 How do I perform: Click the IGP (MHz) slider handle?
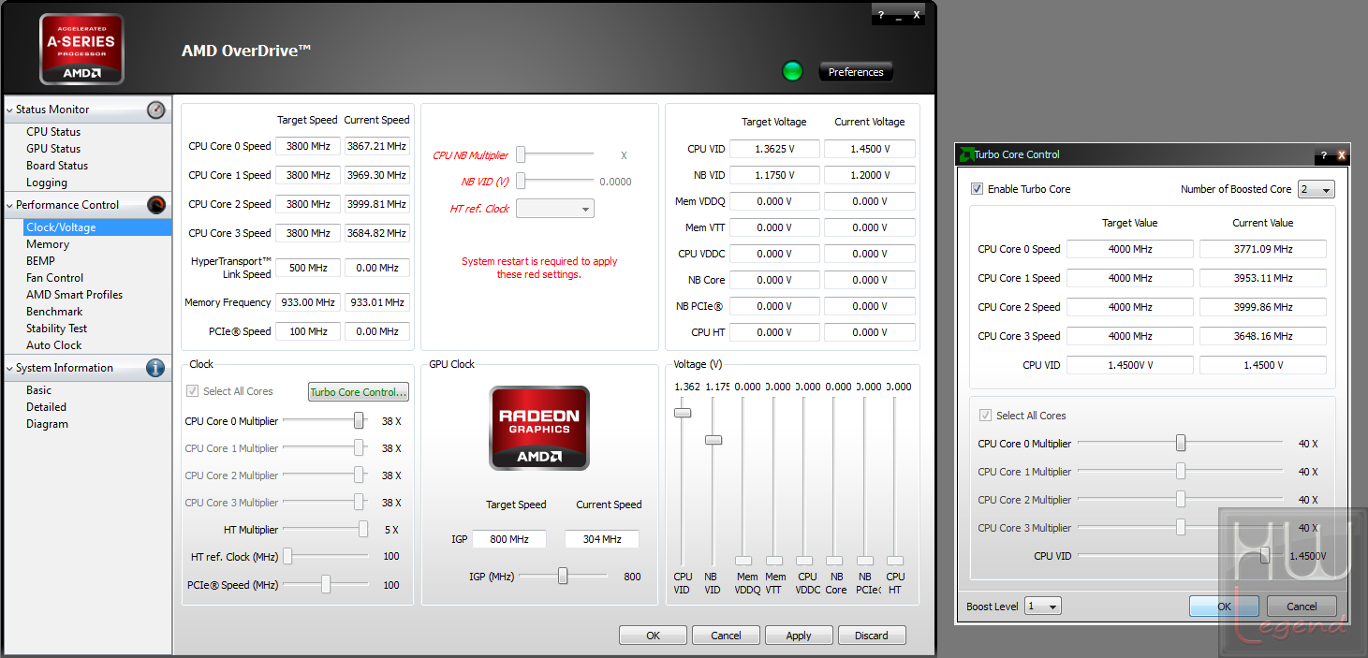pyautogui.click(x=563, y=577)
